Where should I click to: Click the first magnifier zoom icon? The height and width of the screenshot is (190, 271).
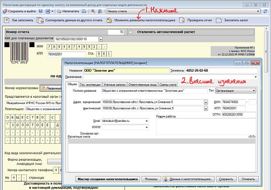93,11
